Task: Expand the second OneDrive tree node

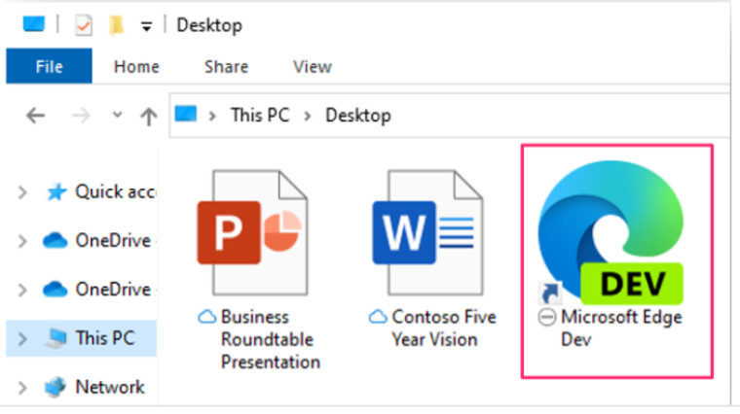Action: (22, 290)
